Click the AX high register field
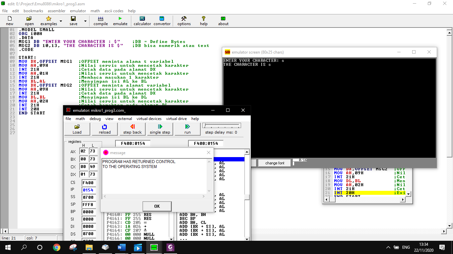This screenshot has width=453, height=254. tap(83, 151)
